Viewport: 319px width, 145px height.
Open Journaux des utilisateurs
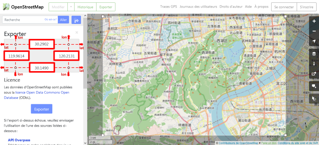pos(198,6)
